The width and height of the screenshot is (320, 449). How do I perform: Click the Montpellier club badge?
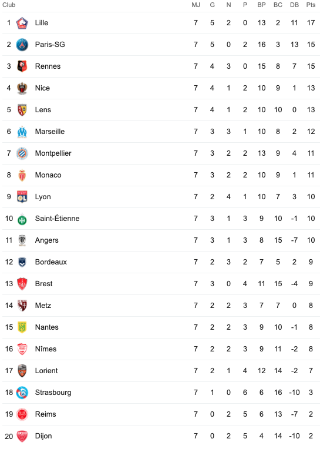pos(22,153)
